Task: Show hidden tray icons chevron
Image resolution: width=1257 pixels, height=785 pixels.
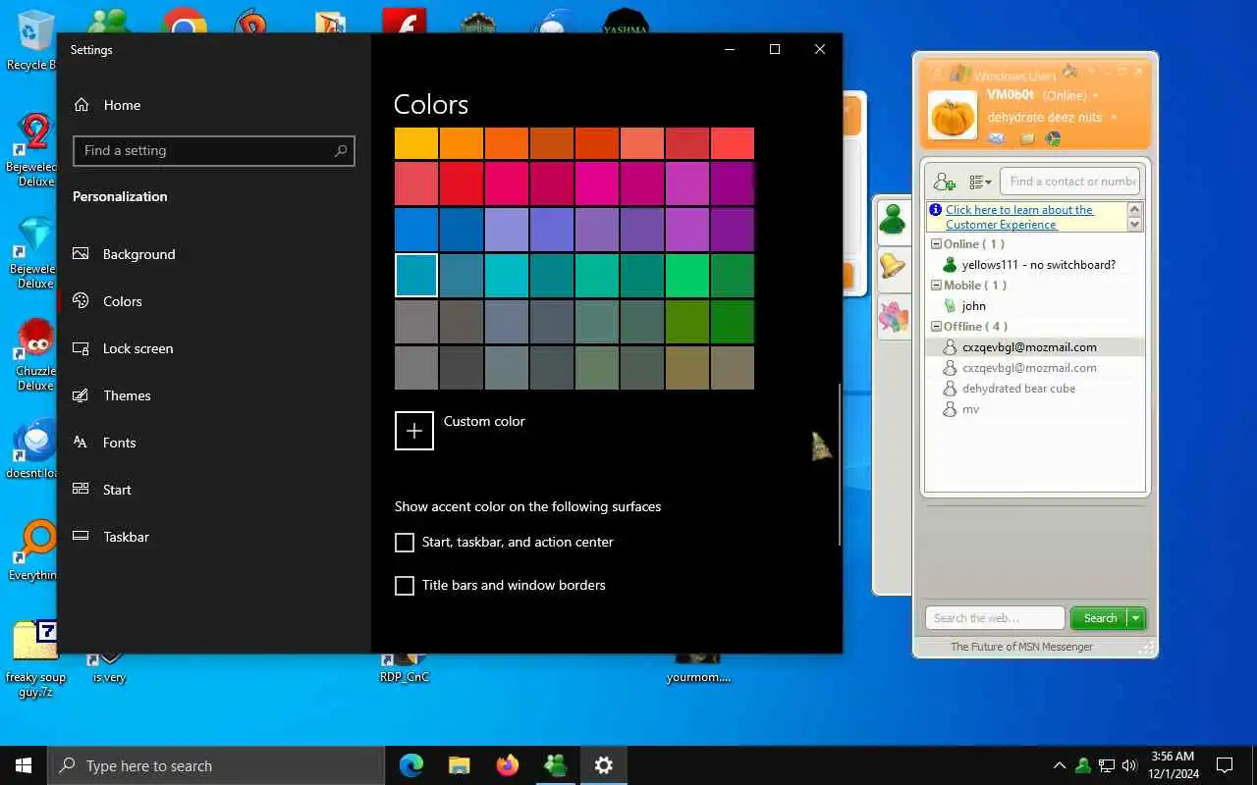Action: click(x=1059, y=765)
